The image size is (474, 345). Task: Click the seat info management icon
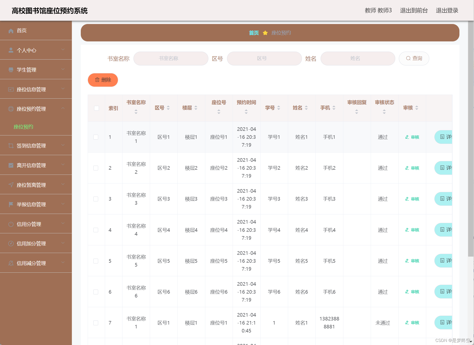point(11,89)
